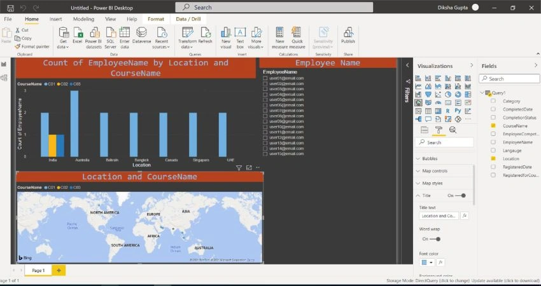Open the Dataverse connector

pyautogui.click(x=141, y=36)
